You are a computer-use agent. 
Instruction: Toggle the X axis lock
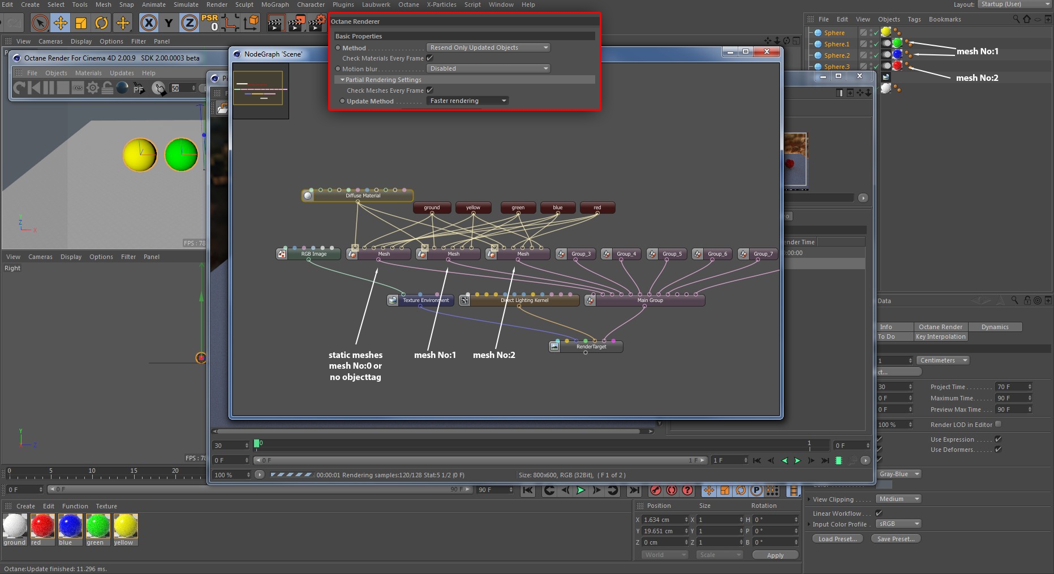coord(148,23)
